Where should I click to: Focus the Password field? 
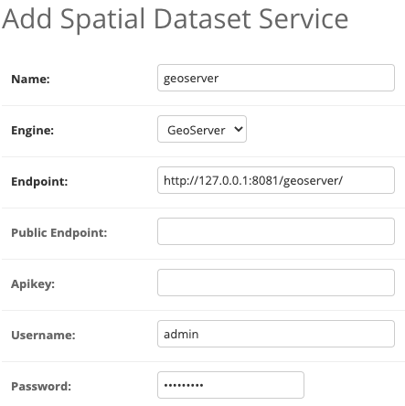click(230, 385)
